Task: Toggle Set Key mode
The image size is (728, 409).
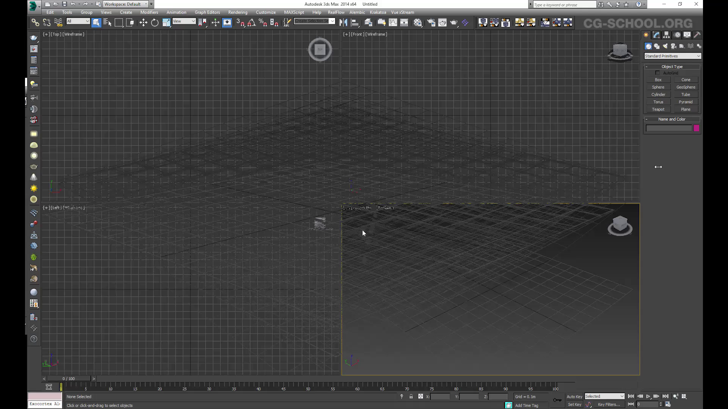Action: [574, 404]
